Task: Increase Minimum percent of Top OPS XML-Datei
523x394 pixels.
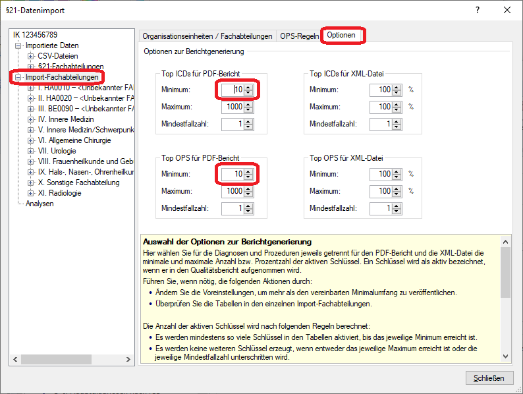Action: [397, 171]
